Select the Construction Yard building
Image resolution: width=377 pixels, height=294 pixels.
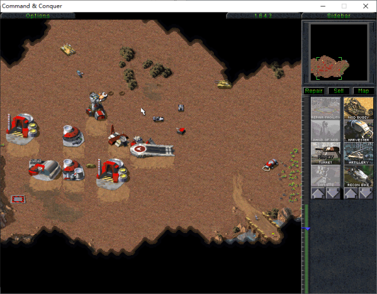pos(44,169)
